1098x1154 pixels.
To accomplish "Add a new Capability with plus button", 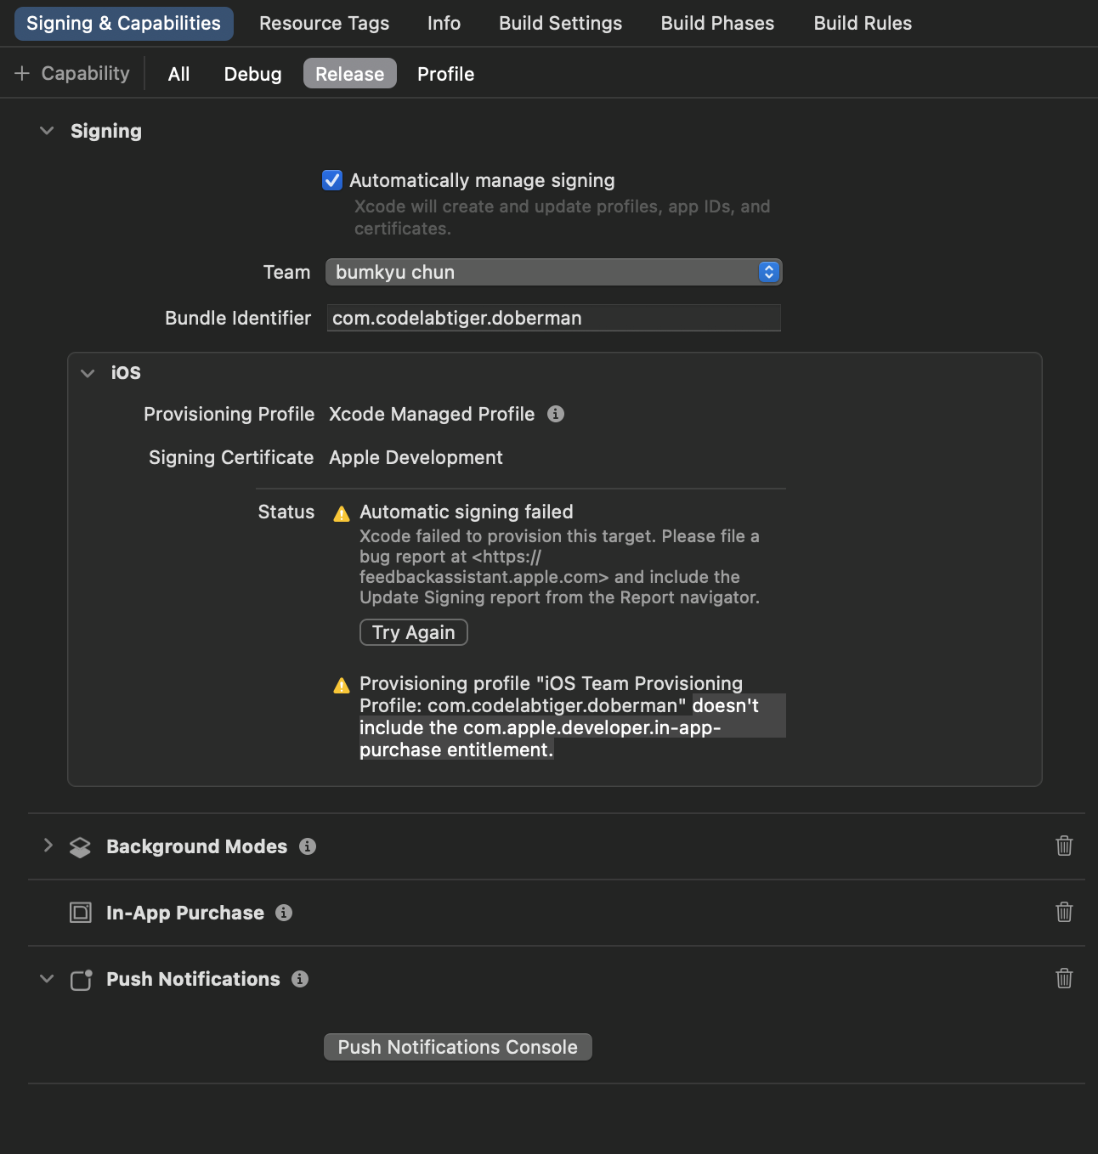I will [72, 74].
